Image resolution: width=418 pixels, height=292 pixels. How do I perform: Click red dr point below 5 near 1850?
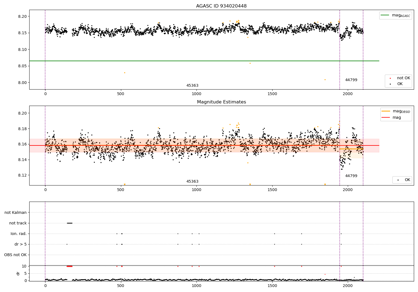(325, 274)
